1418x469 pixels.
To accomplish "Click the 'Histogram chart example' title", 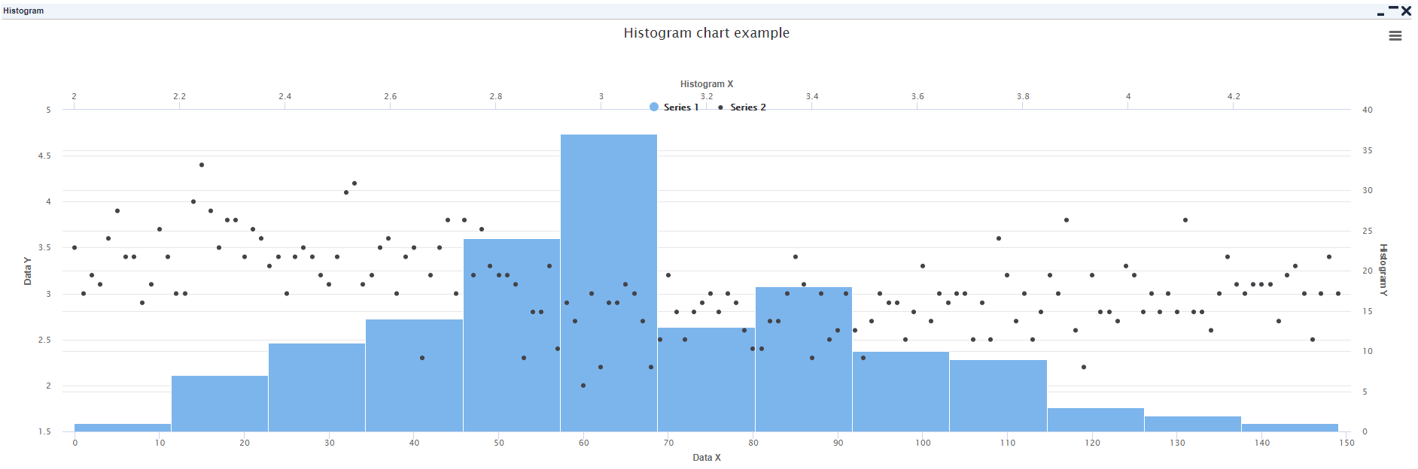I will tap(706, 33).
